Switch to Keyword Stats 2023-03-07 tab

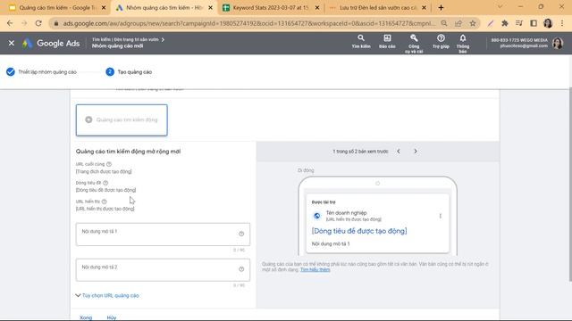point(271,8)
